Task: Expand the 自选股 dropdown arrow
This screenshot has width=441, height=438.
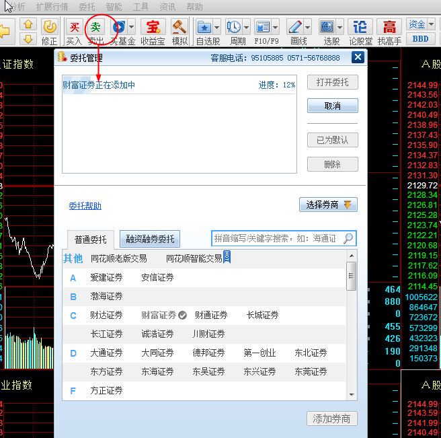Action: click(217, 28)
